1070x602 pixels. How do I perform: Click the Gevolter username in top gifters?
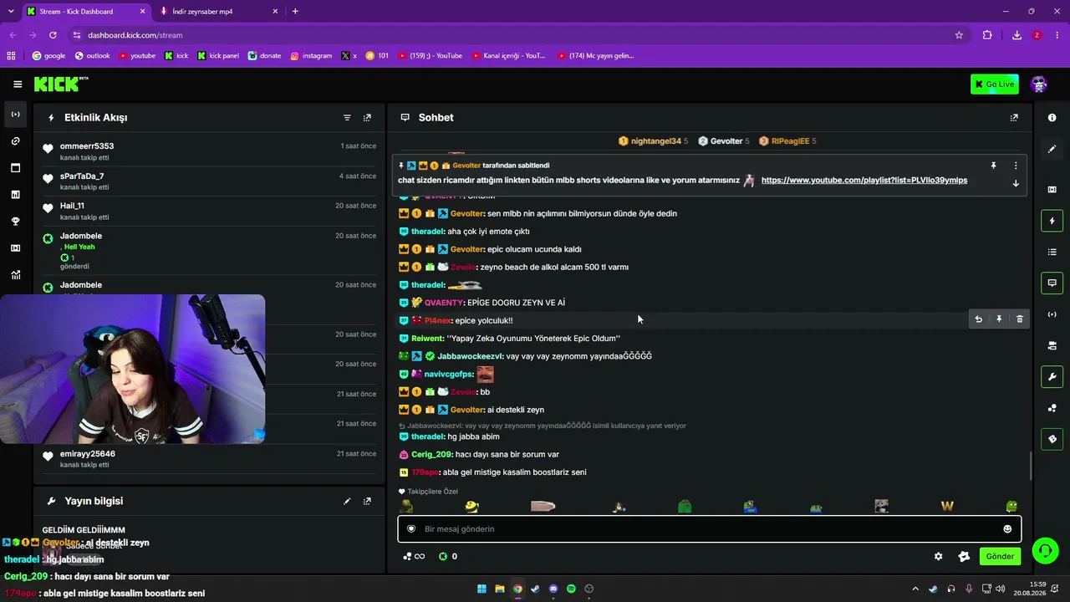click(726, 141)
